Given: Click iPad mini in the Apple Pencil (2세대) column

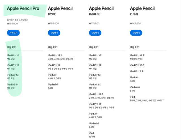Looking at the screenshot, I should point(53,85).
